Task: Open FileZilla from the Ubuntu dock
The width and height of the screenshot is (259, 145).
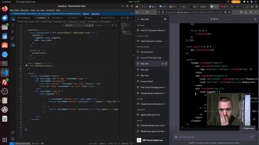Action: pos(4,82)
